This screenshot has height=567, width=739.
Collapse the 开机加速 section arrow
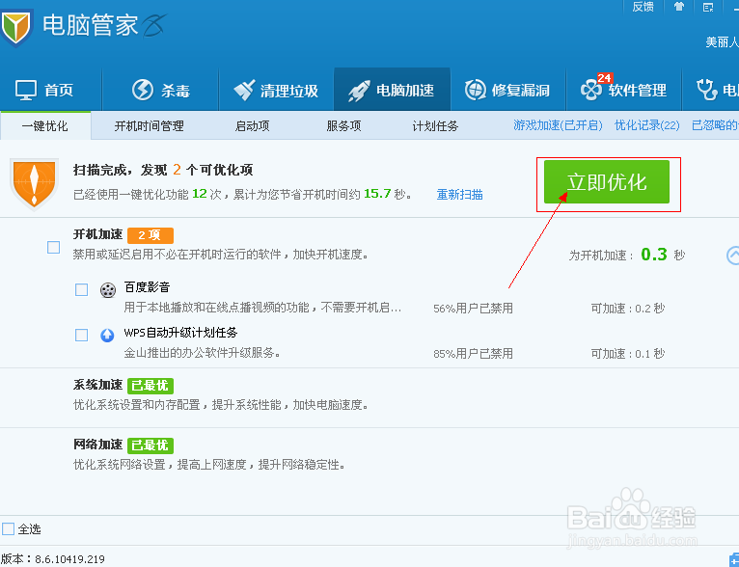point(733,255)
